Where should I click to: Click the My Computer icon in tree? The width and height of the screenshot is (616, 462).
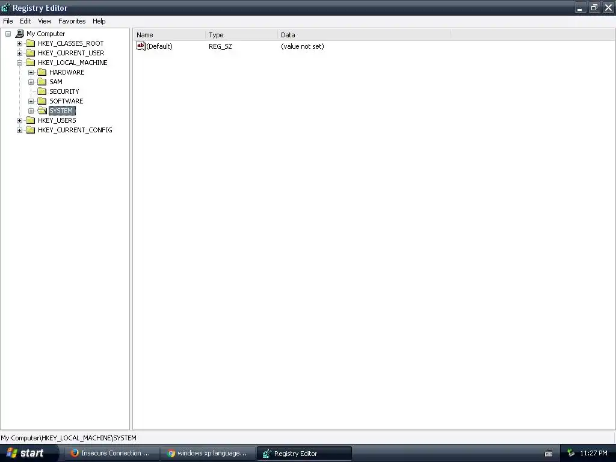(20, 34)
